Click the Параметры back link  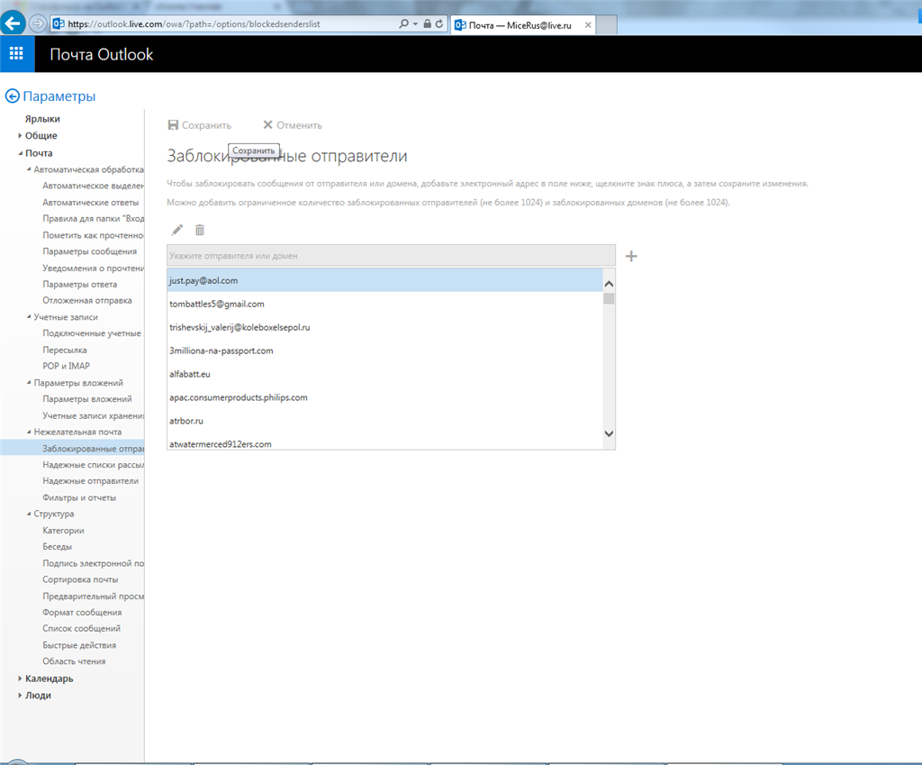click(x=59, y=96)
